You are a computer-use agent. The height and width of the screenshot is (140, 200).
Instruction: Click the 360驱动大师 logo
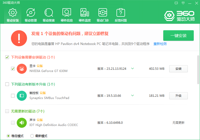point(179,16)
